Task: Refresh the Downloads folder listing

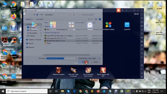Action: (74, 15)
